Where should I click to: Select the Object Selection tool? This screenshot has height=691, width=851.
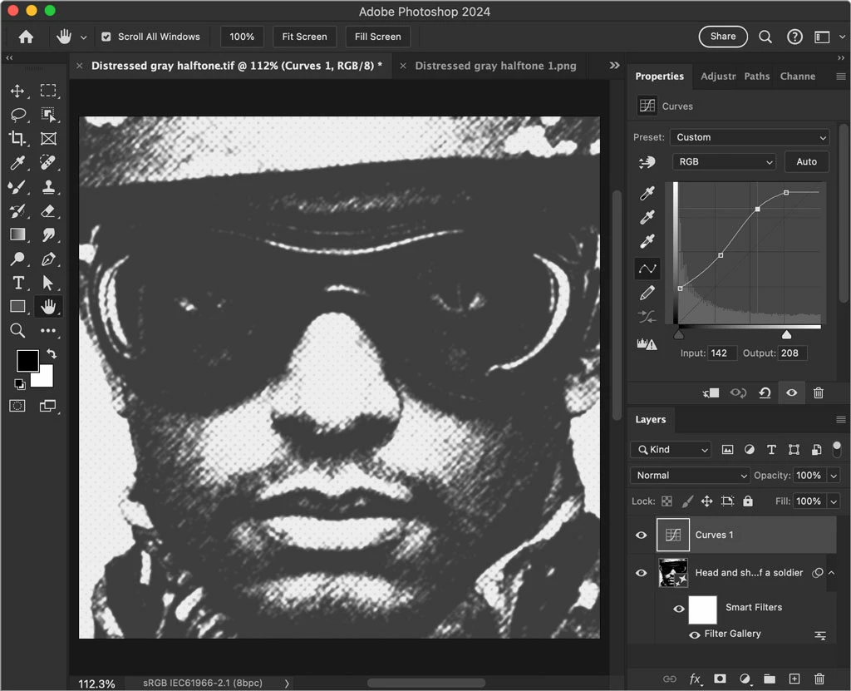click(x=48, y=115)
